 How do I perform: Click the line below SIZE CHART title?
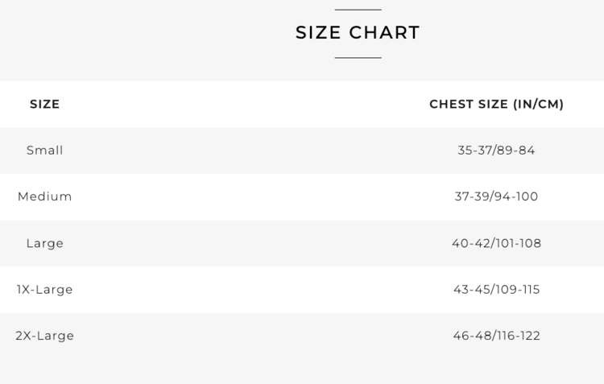click(358, 58)
